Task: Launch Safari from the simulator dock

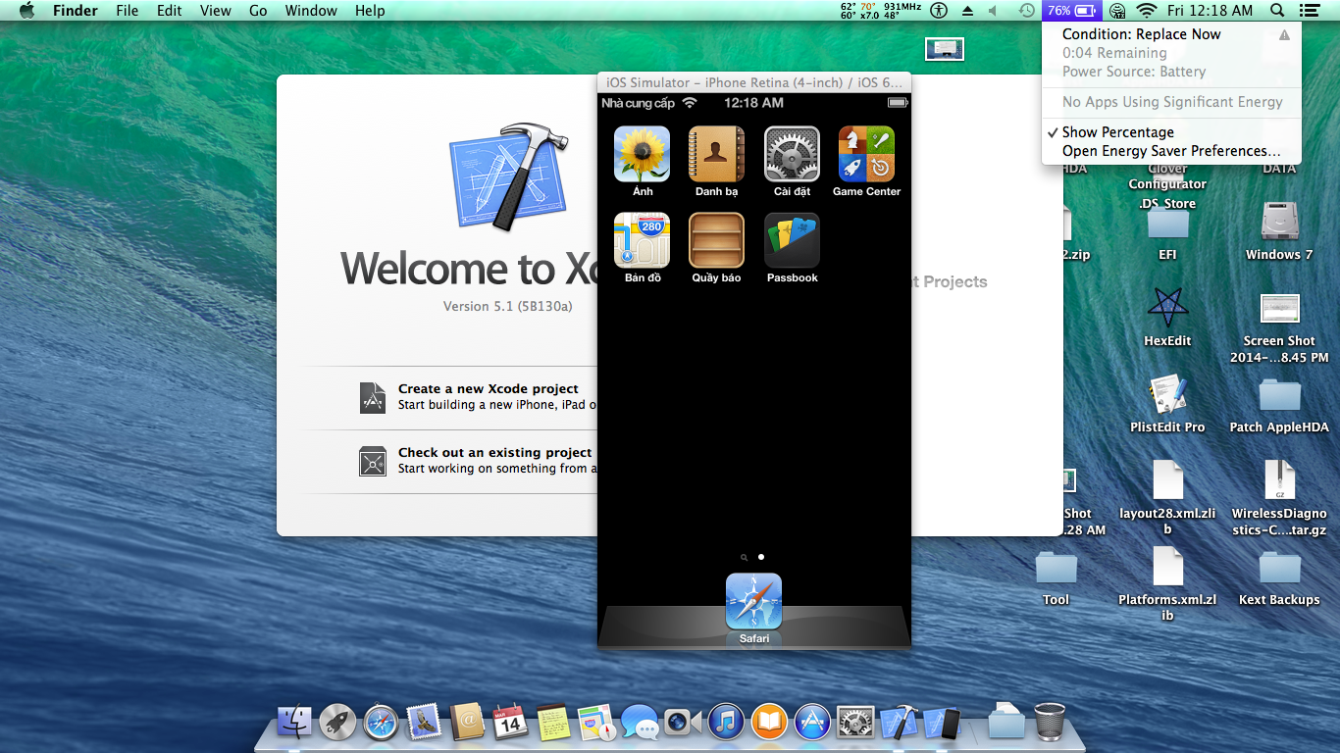Action: coord(753,601)
